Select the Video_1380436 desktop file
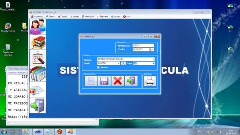 (8, 6)
